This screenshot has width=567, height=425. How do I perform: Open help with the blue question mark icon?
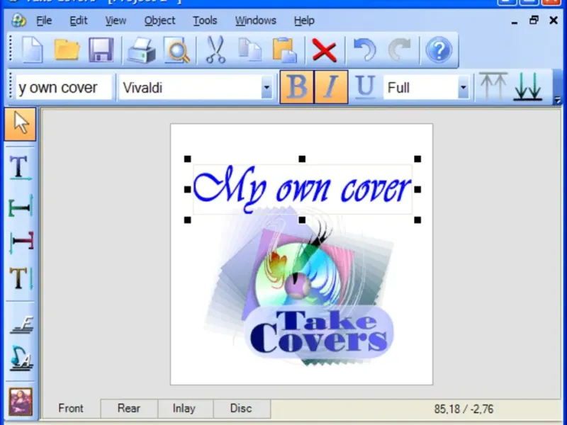(439, 50)
